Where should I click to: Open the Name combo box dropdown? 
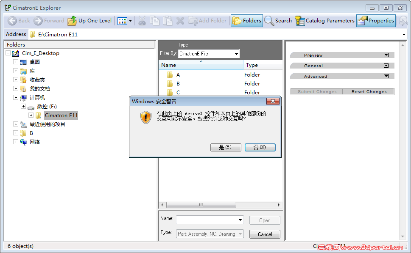240,220
